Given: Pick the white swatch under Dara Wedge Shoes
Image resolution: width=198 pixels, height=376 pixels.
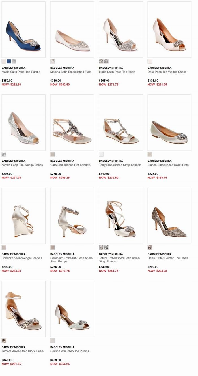Looking at the screenshot, I should [x=150, y=61].
